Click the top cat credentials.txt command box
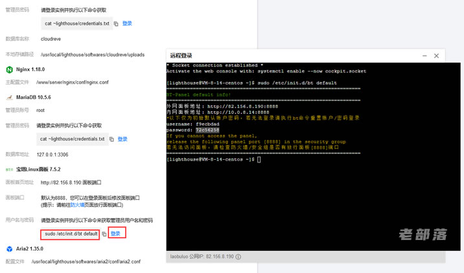 tap(77, 24)
